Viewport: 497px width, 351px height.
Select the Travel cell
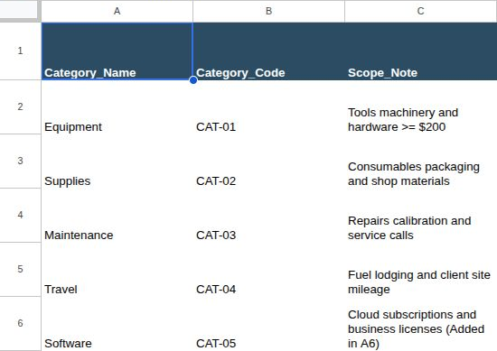[117, 270]
